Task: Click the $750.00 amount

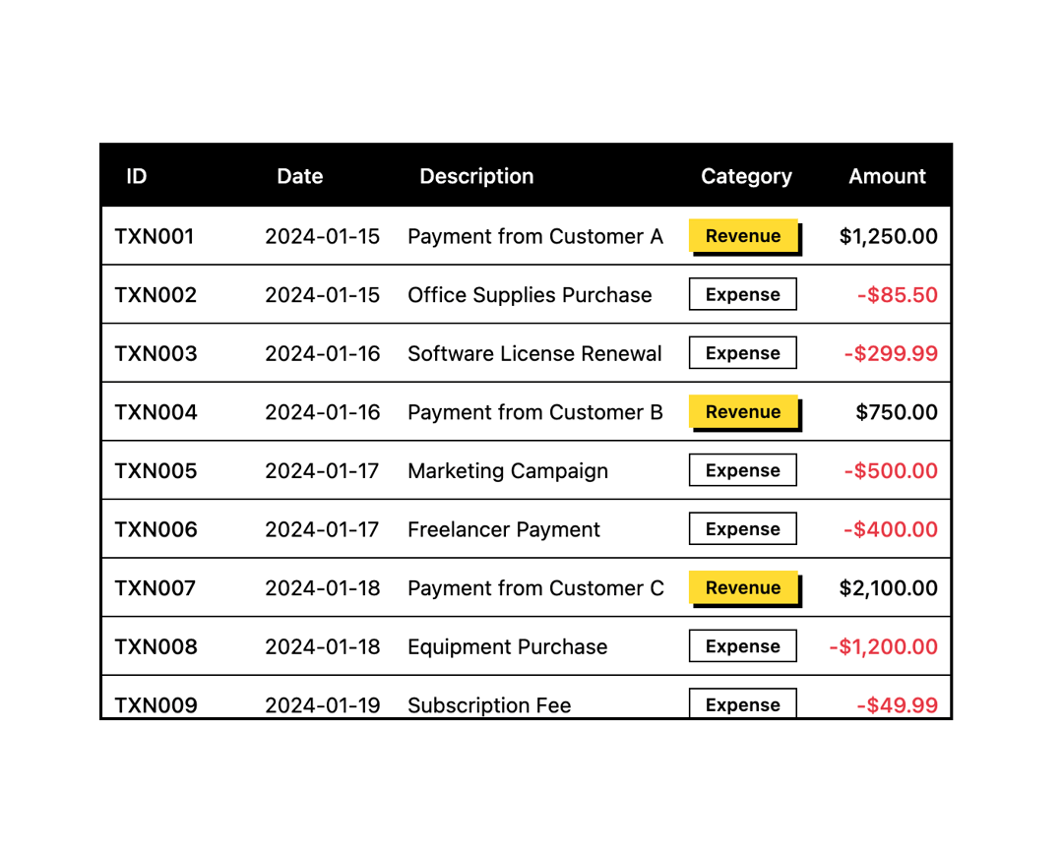Action: click(x=897, y=412)
